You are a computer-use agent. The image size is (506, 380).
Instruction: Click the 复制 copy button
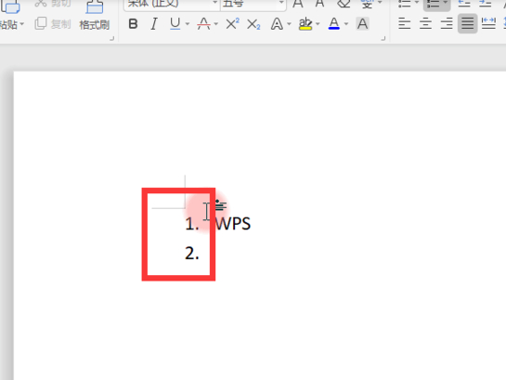53,24
